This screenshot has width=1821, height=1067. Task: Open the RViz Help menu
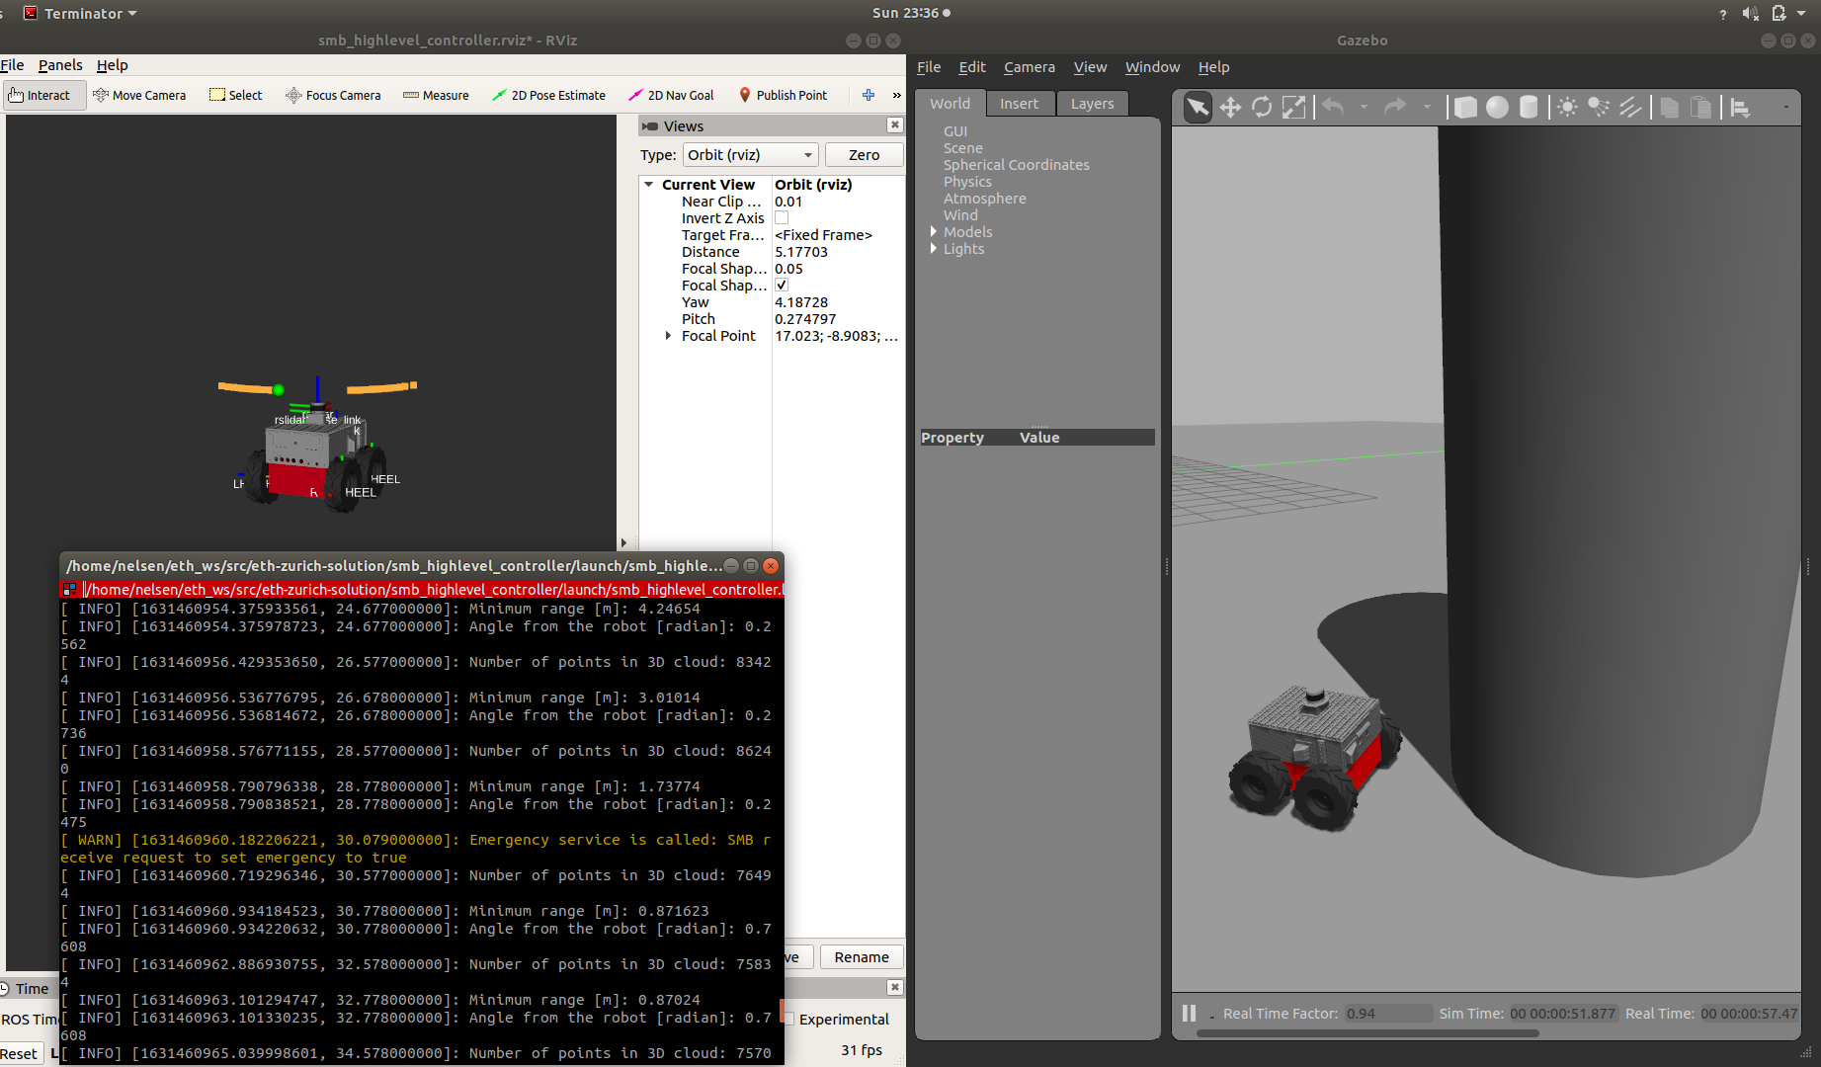coord(112,65)
